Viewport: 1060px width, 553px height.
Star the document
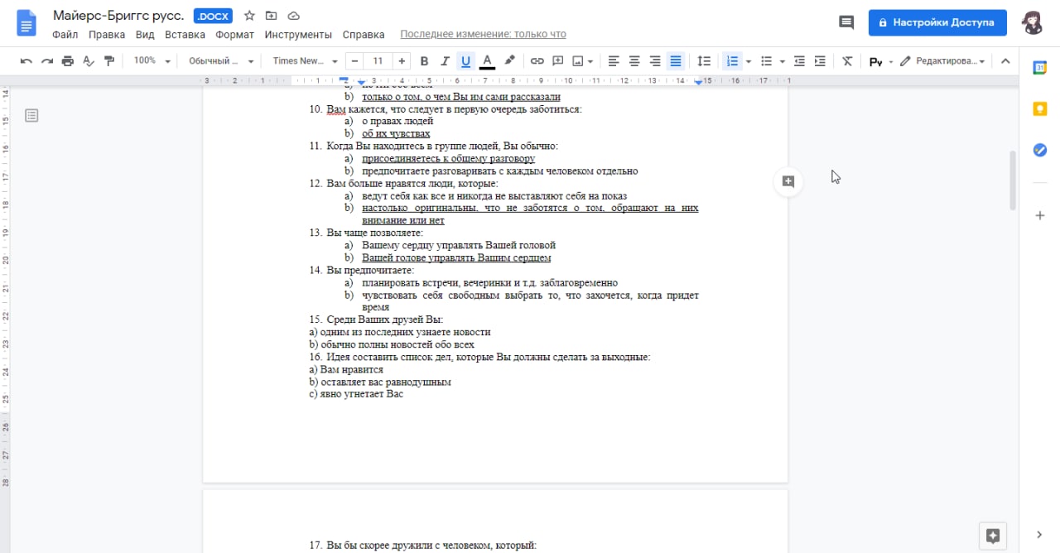249,16
